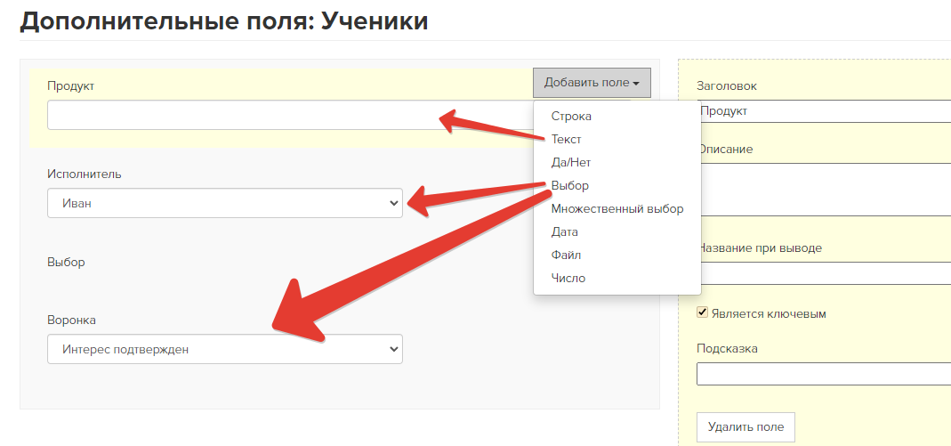951x446 pixels.
Task: Click the Подсказка input field
Action: point(824,374)
